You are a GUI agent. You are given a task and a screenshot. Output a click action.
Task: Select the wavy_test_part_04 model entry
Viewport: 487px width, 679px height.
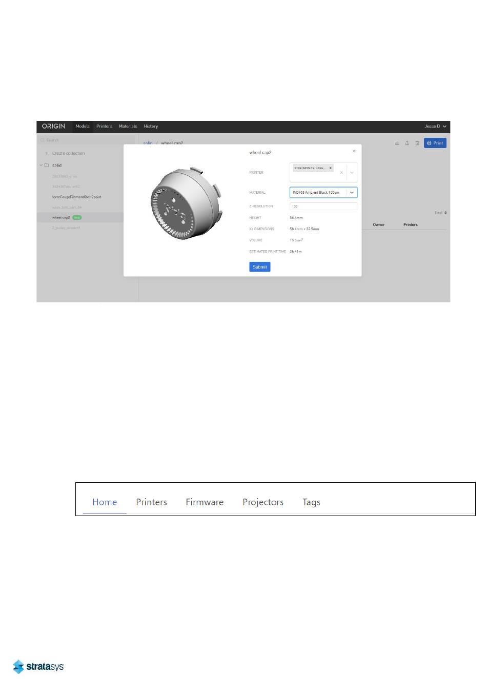click(x=67, y=208)
